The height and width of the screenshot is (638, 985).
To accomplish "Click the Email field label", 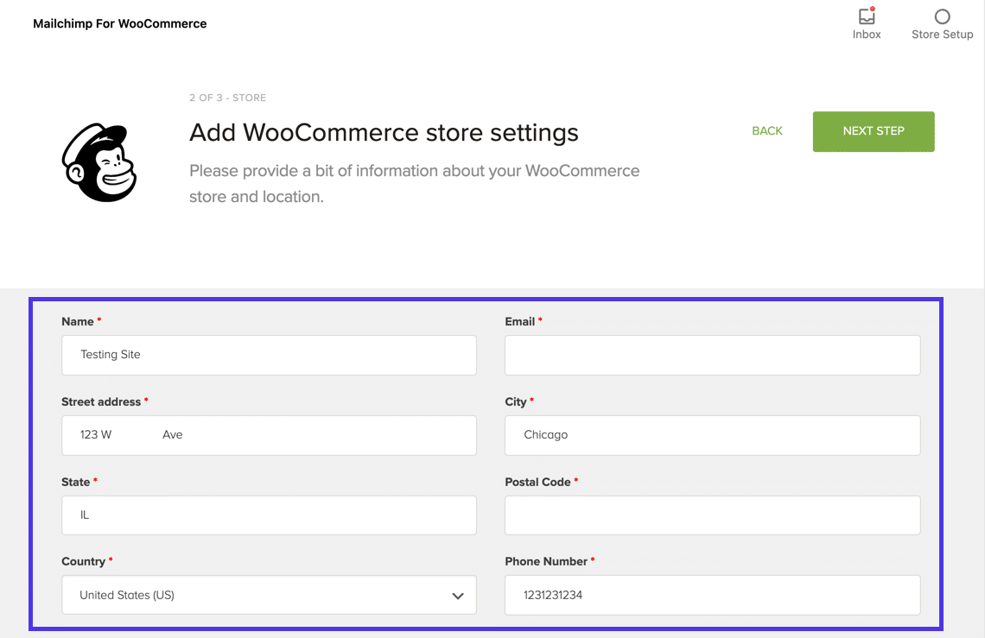I will click(520, 321).
